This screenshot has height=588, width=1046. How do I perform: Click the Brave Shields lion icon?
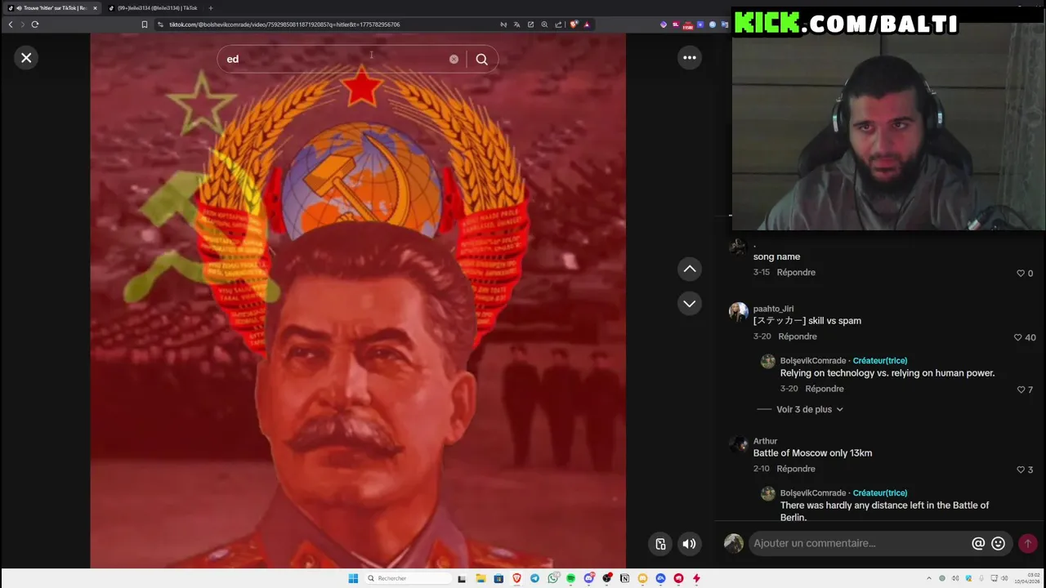click(x=574, y=24)
